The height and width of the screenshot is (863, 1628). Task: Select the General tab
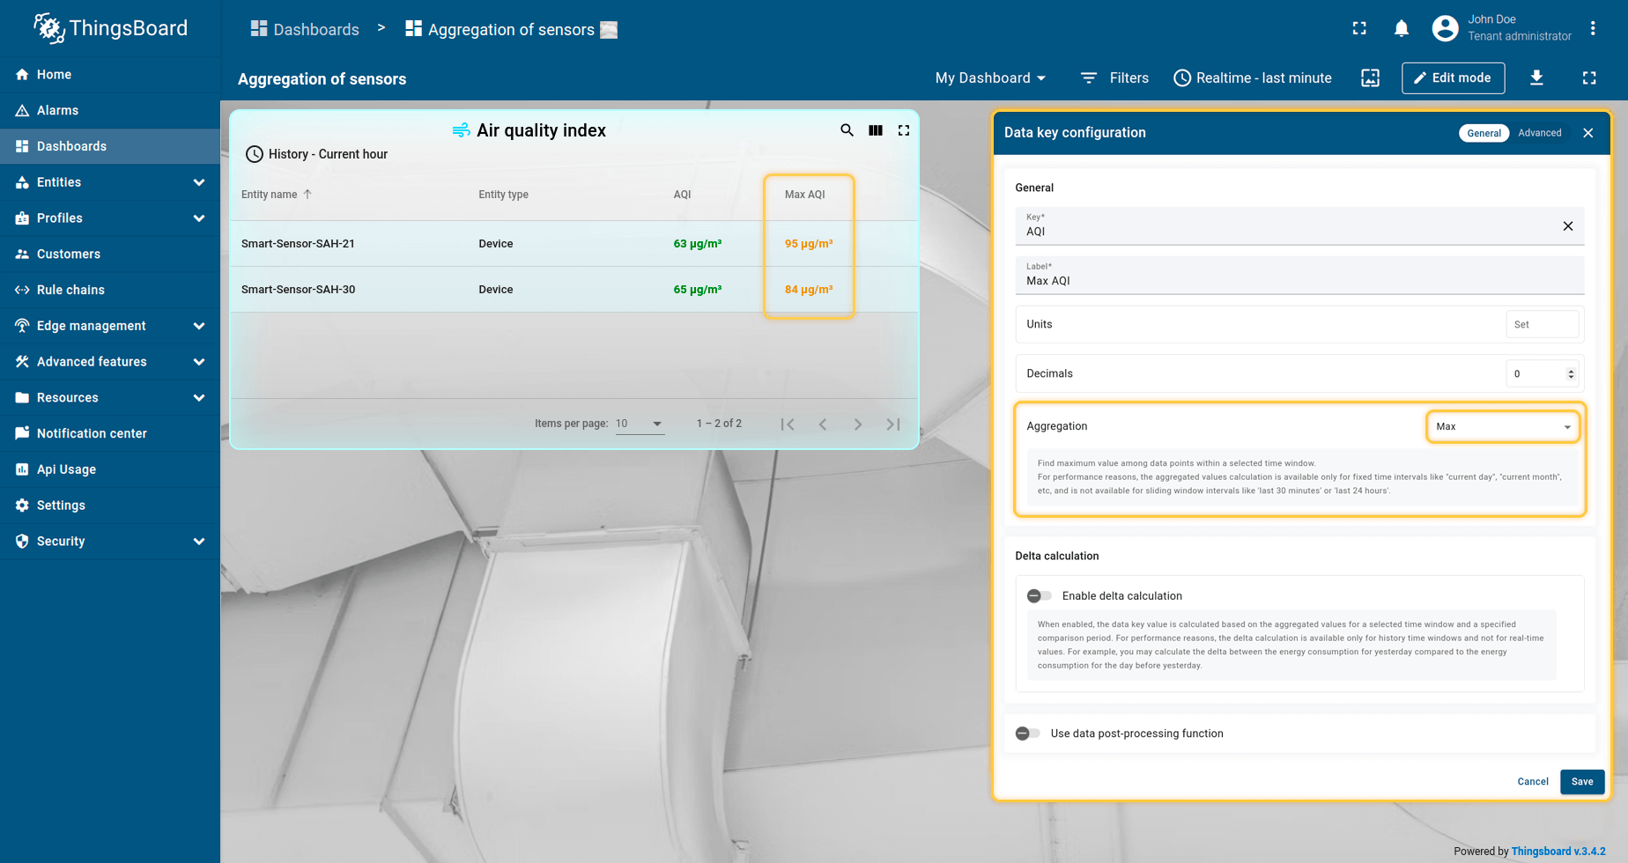pos(1484,133)
